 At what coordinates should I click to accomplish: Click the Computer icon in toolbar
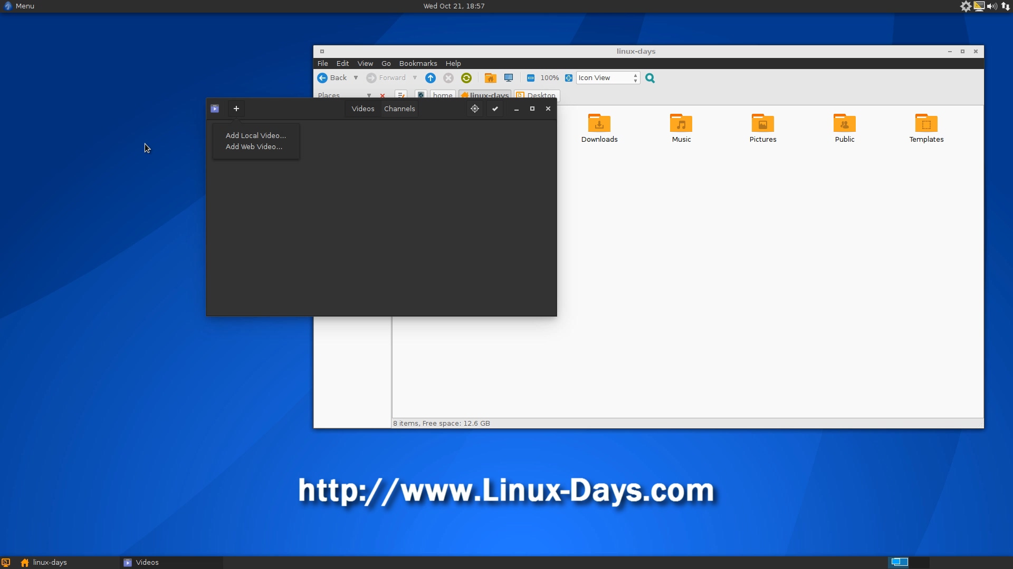[509, 78]
